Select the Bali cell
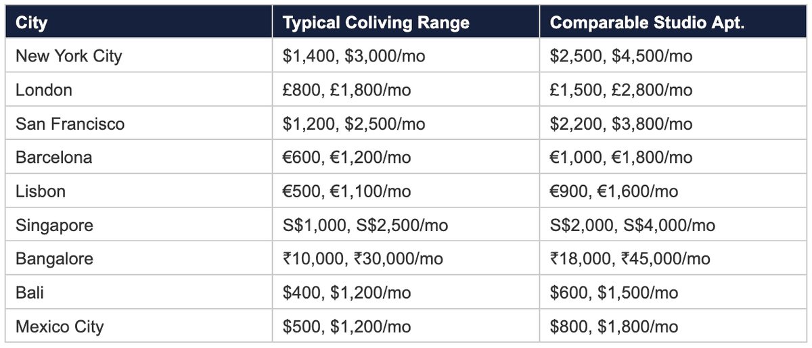Viewport: 812px width, 348px height. coord(30,293)
